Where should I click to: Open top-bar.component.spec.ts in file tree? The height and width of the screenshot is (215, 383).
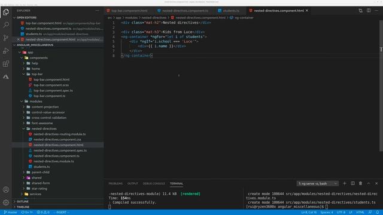pyautogui.click(x=53, y=90)
